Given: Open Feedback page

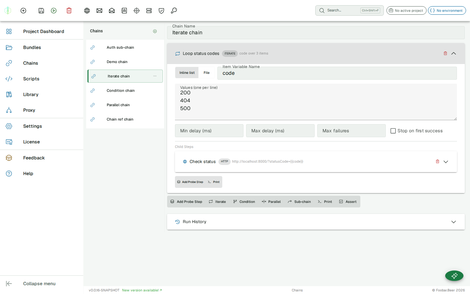Looking at the screenshot, I should click(42, 158).
